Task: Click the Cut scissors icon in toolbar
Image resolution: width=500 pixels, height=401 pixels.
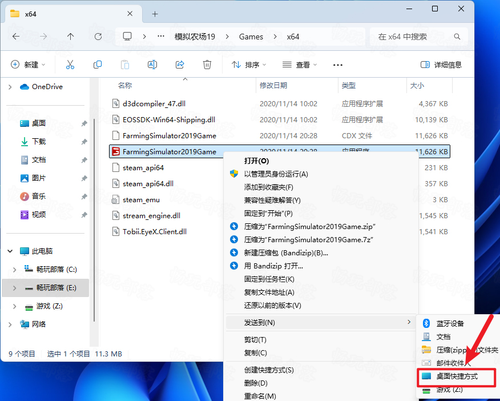Action: point(70,65)
